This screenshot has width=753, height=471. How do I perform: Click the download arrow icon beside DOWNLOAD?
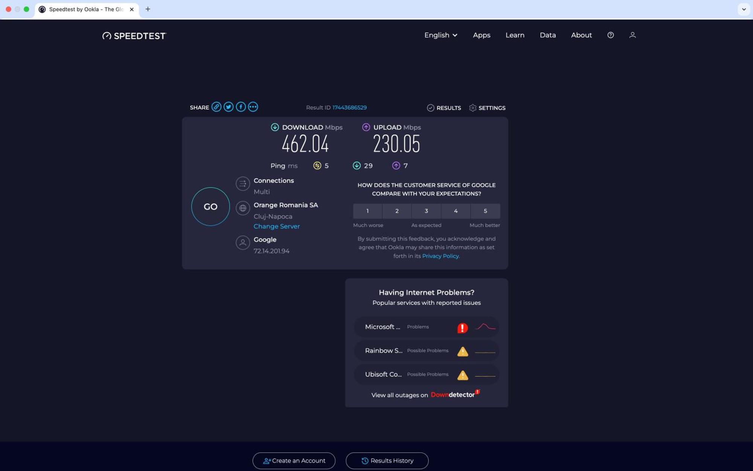click(x=275, y=127)
